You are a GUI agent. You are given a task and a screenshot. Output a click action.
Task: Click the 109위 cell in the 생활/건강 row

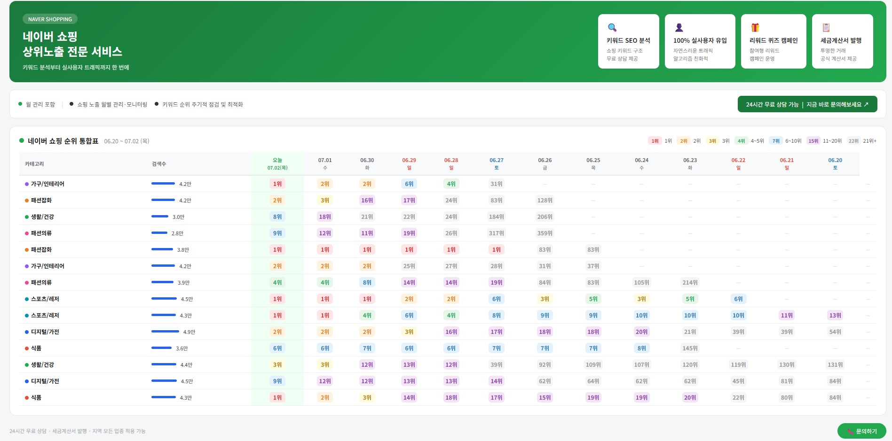point(593,364)
